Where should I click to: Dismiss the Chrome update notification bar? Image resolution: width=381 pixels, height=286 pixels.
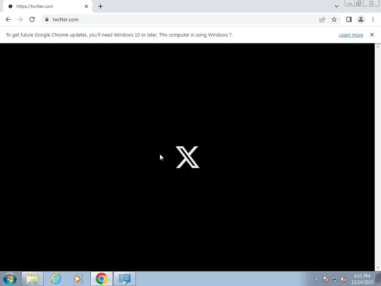click(x=372, y=35)
